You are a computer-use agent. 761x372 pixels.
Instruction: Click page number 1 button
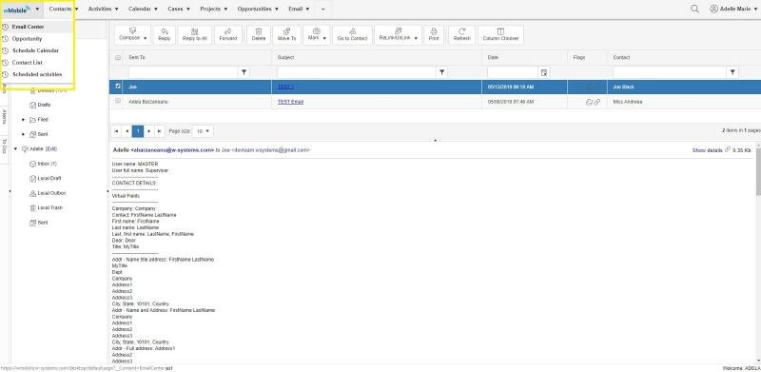138,131
